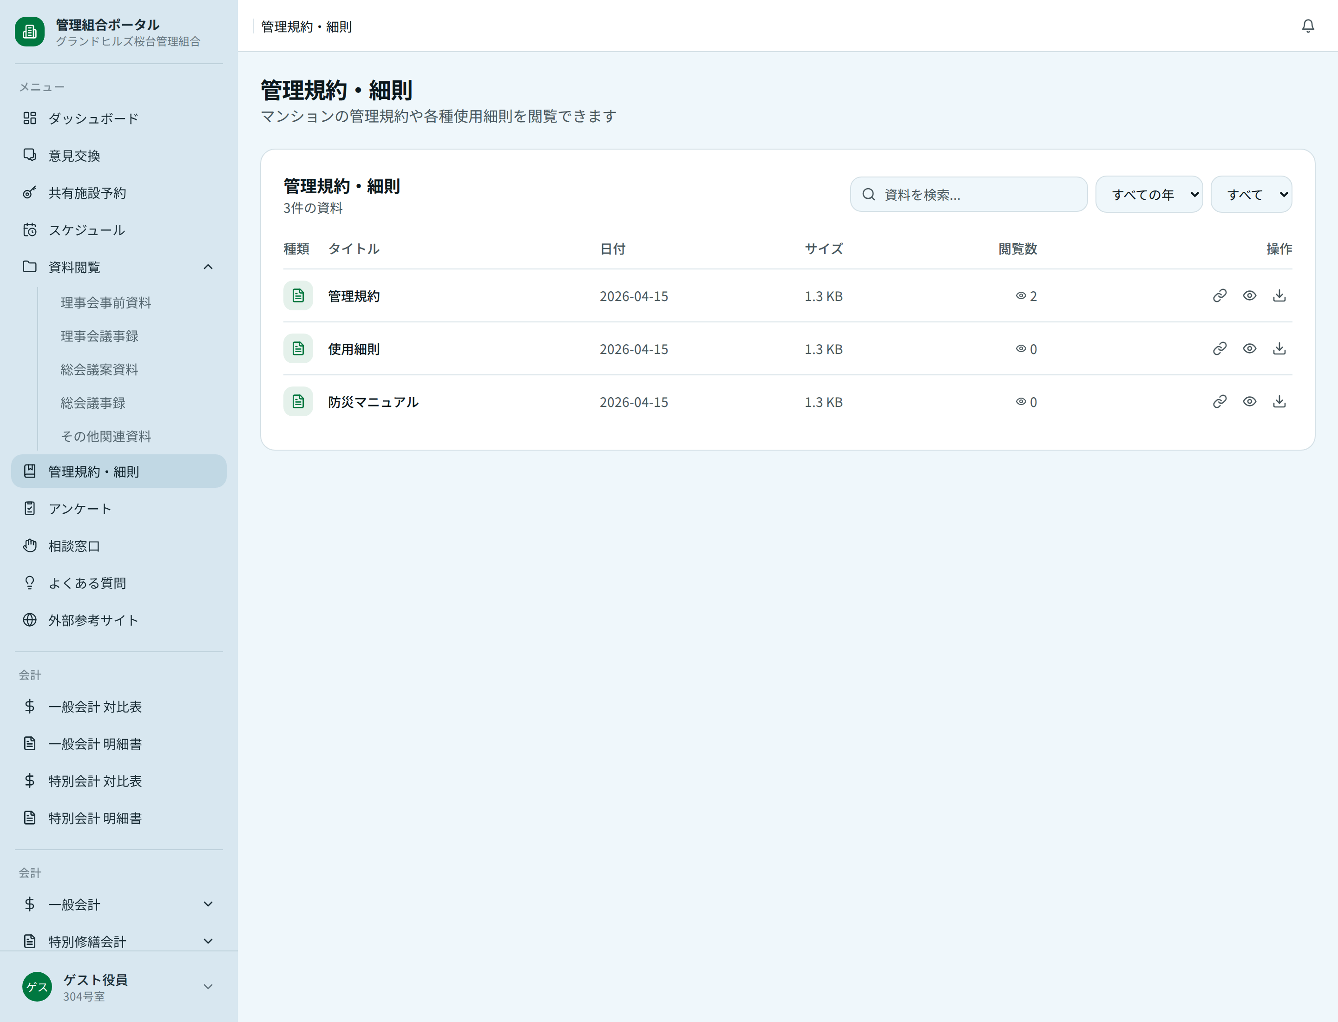Open the 相談窓口 menu item
Image resolution: width=1338 pixels, height=1022 pixels.
[74, 546]
